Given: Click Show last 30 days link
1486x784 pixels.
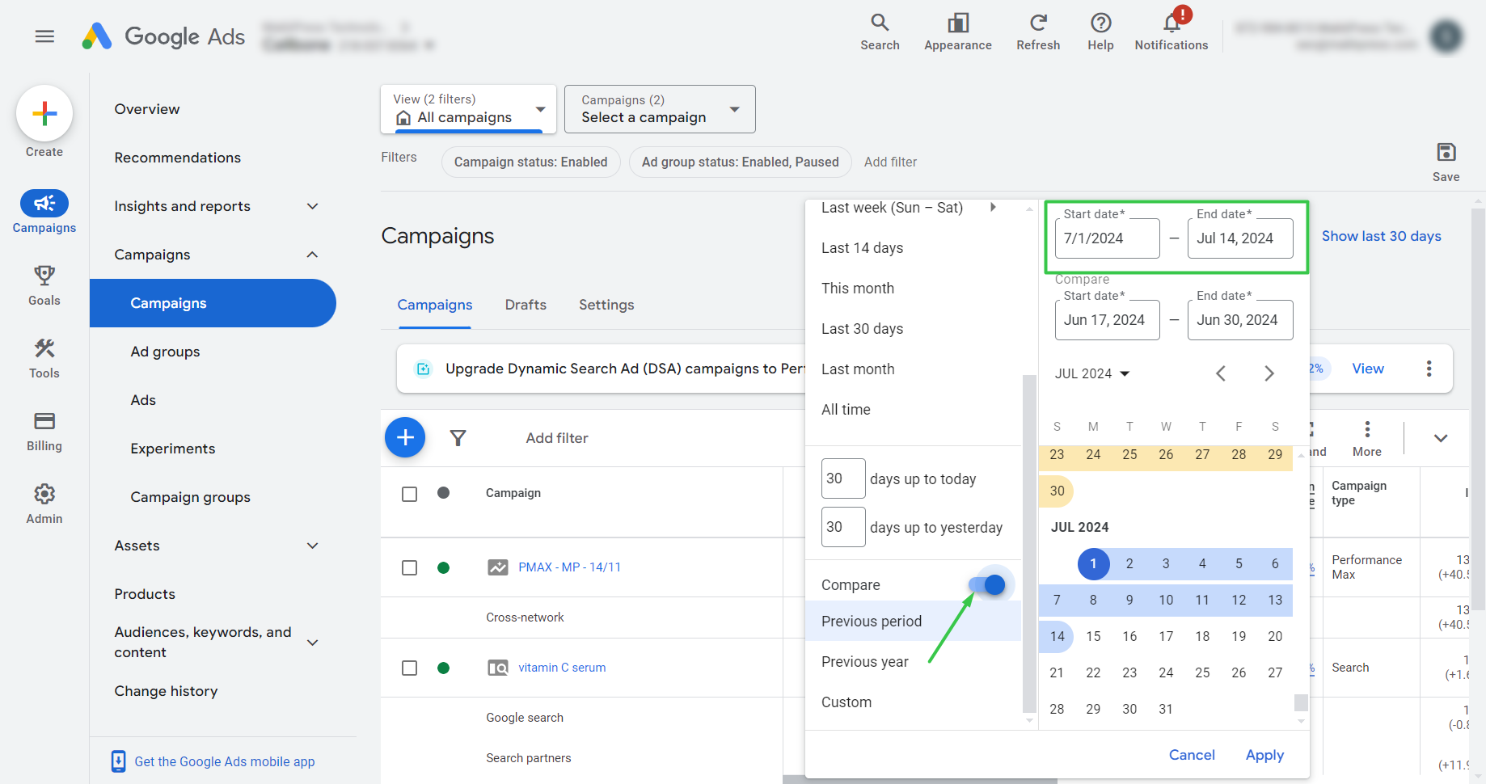Looking at the screenshot, I should (x=1381, y=236).
